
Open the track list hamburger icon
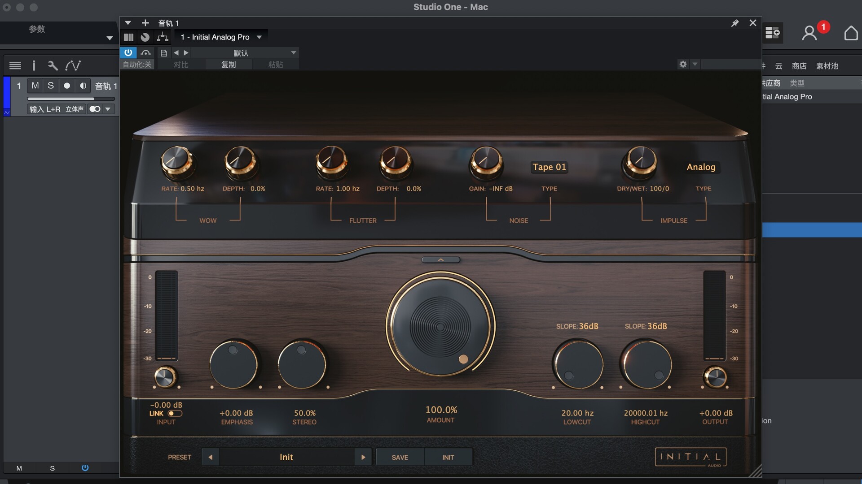(x=15, y=66)
